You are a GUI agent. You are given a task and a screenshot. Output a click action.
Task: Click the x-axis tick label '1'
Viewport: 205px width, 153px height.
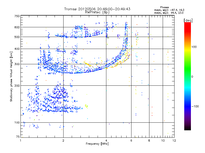coord(20,141)
